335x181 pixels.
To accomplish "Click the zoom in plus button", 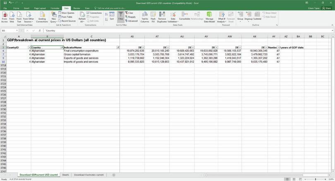I will click(x=325, y=179).
